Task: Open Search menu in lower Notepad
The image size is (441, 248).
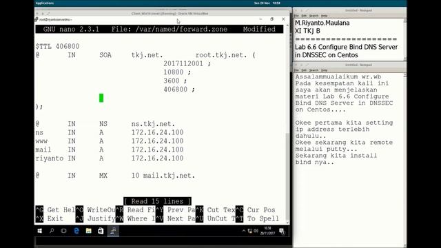Action: [314, 70]
